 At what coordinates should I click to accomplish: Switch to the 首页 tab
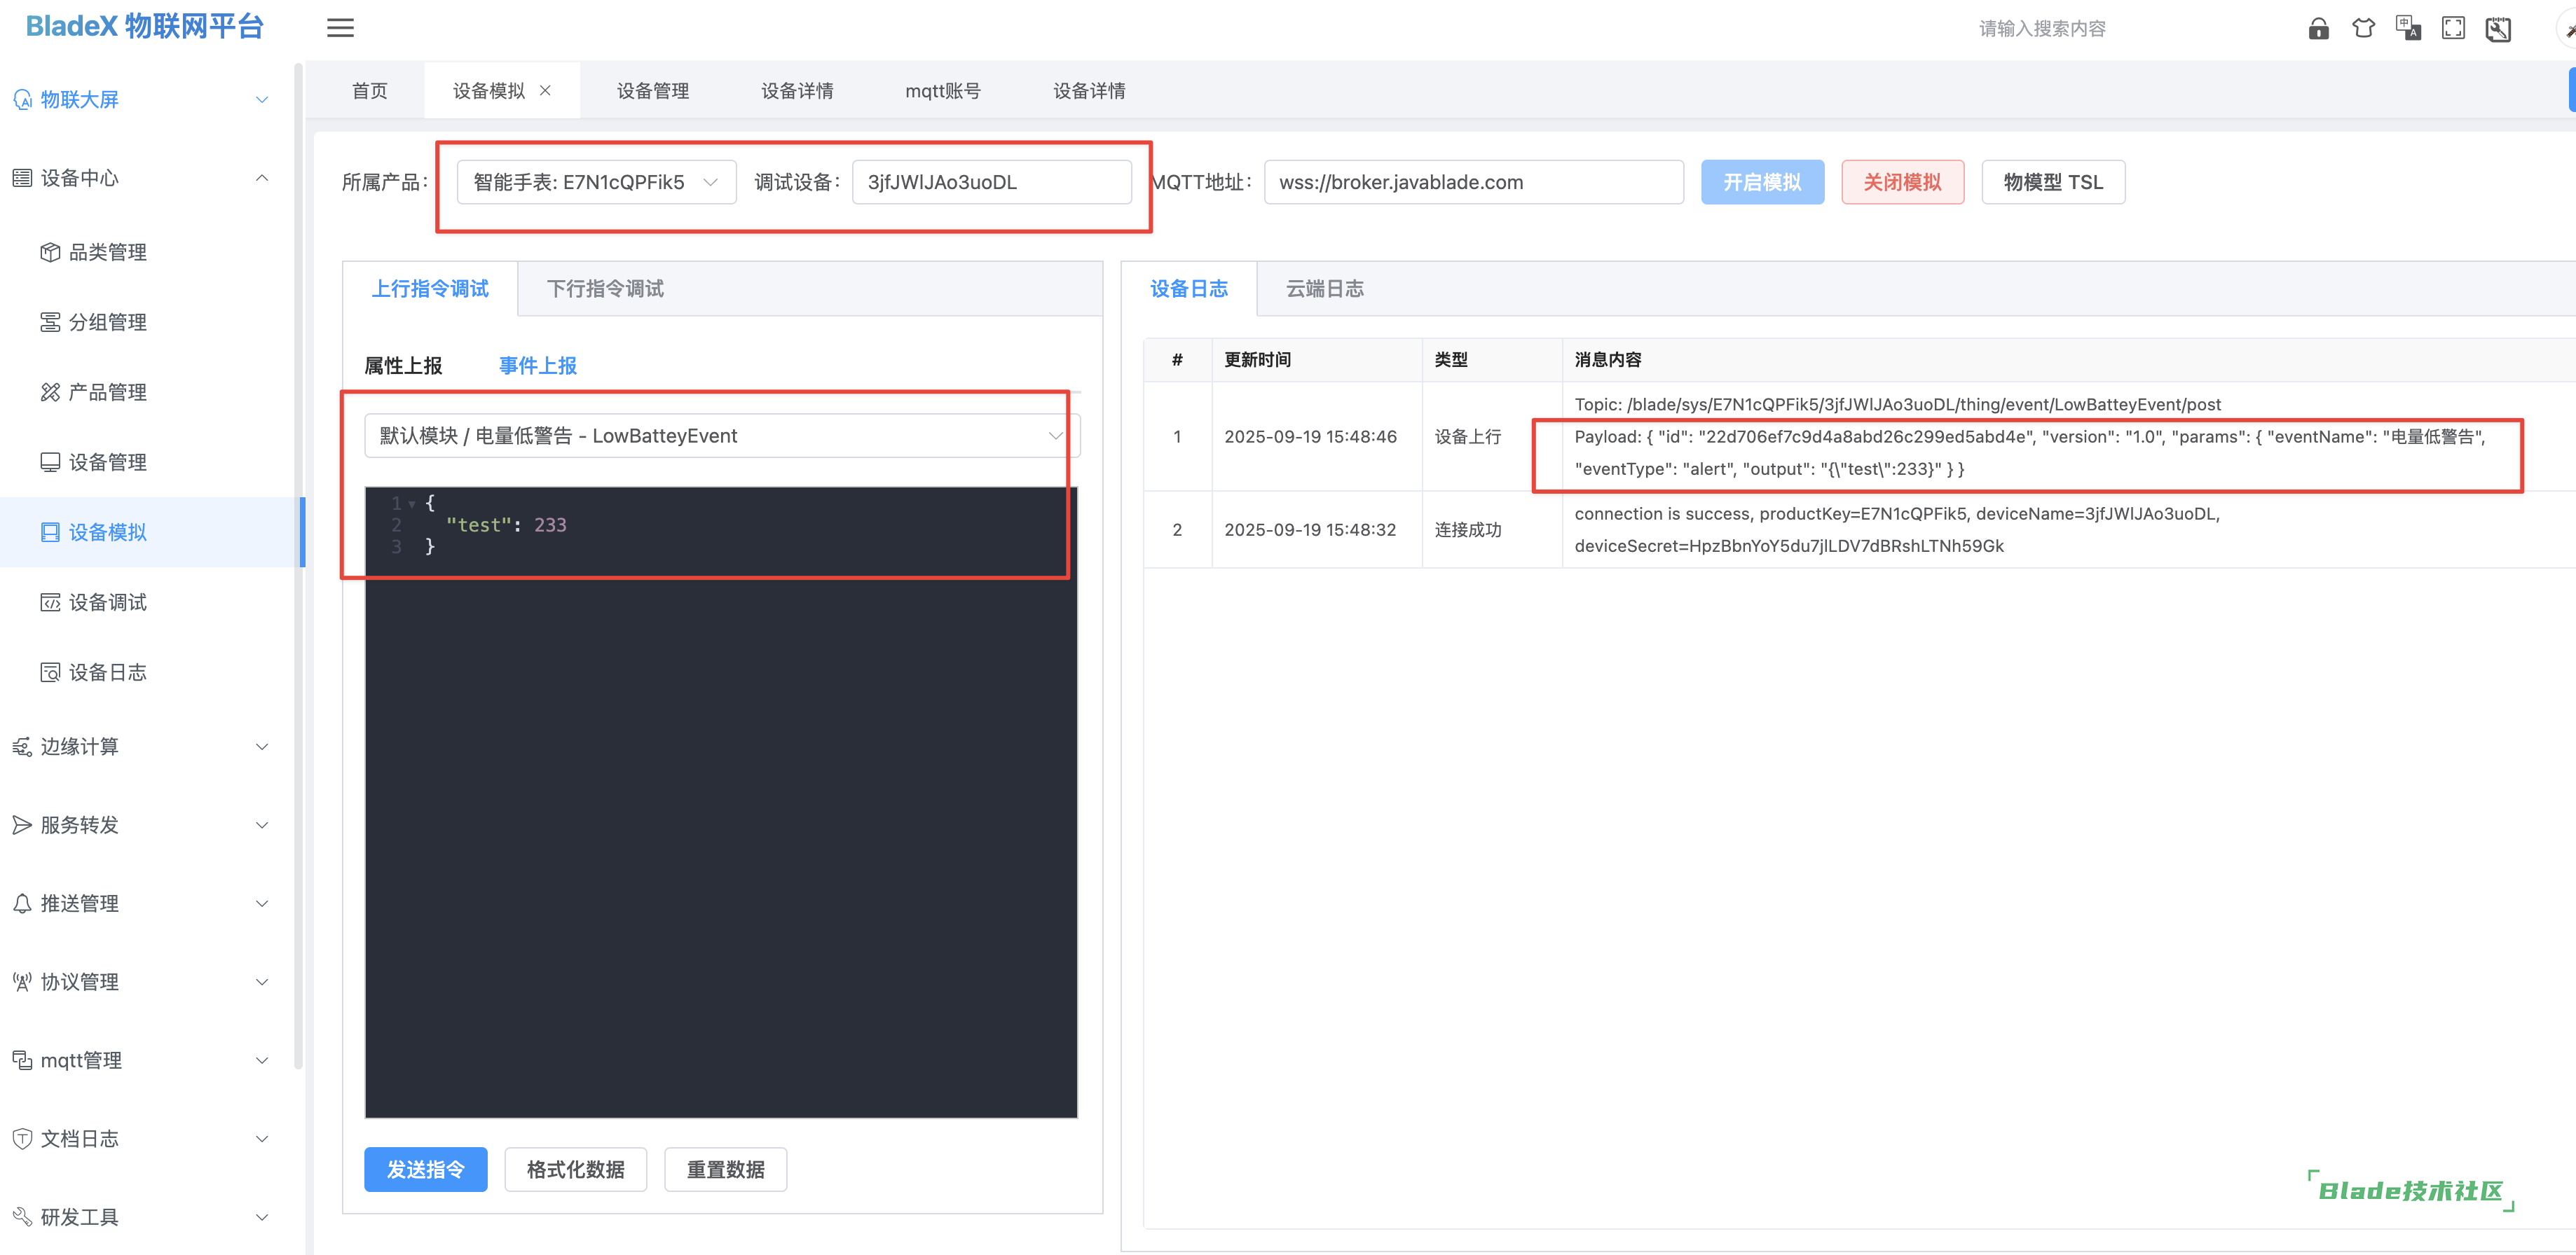coord(369,91)
